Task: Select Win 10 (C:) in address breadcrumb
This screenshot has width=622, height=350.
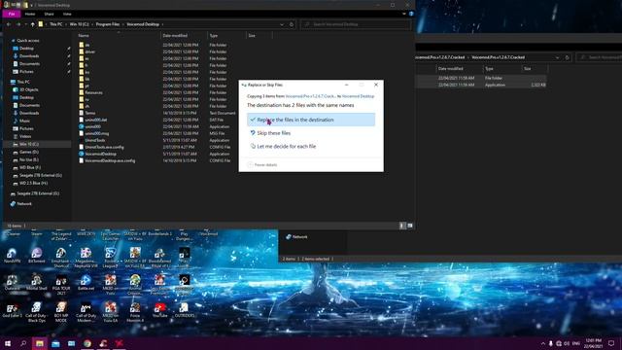Action: coord(79,24)
